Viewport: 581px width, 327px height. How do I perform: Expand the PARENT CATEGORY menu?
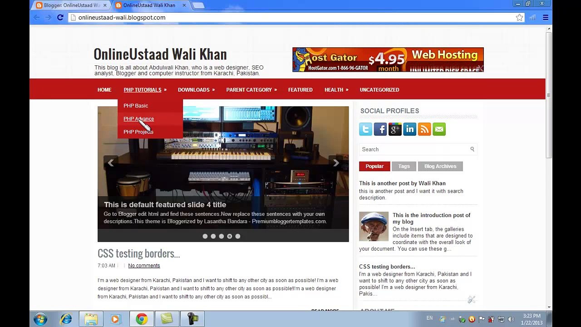[x=251, y=90]
